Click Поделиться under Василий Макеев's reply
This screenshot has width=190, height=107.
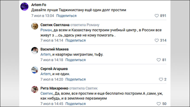click(x=75, y=60)
